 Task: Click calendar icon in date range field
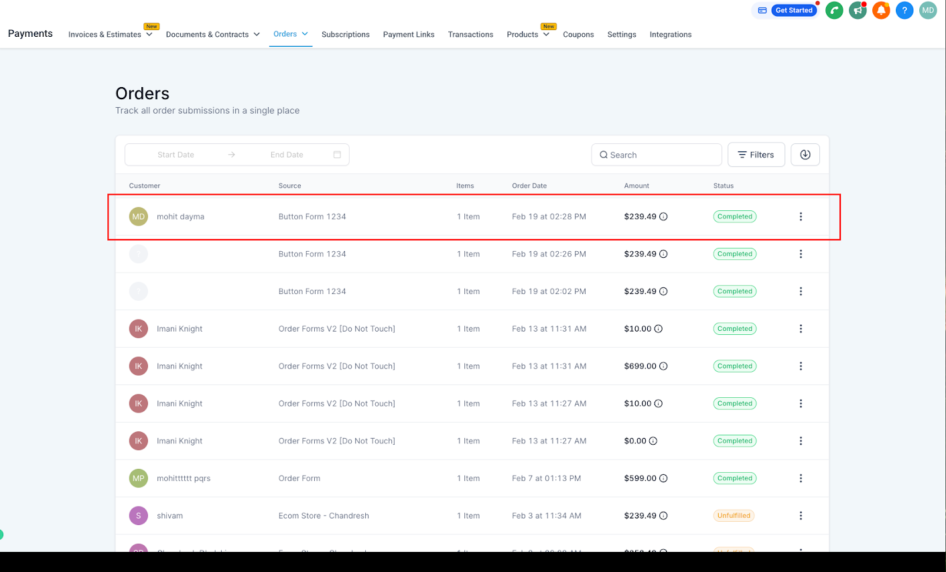tap(337, 155)
